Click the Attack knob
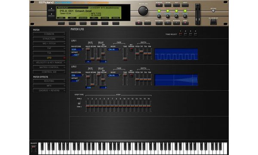The image size is (258, 155). [176, 16]
